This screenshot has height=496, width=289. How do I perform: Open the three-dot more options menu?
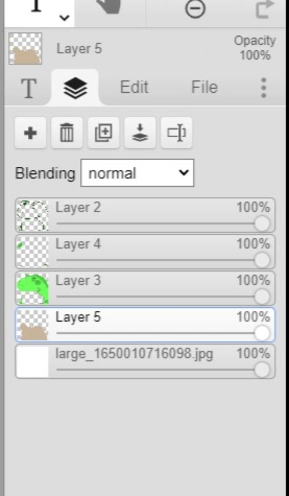[x=264, y=88]
